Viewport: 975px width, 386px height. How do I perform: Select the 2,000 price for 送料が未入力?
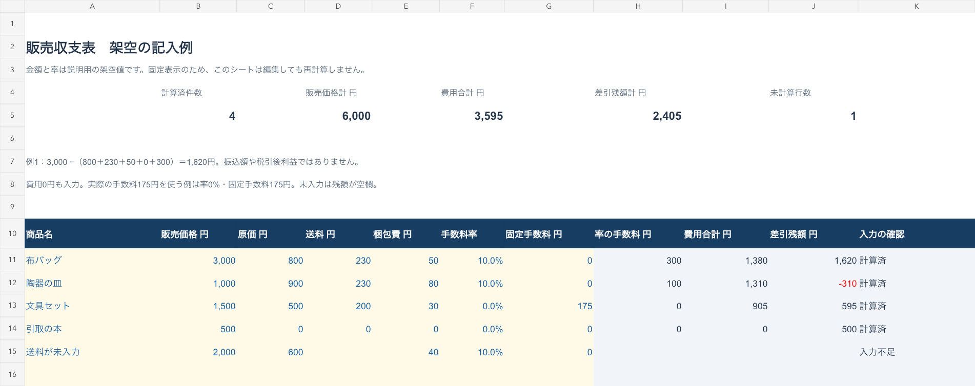pyautogui.click(x=224, y=352)
